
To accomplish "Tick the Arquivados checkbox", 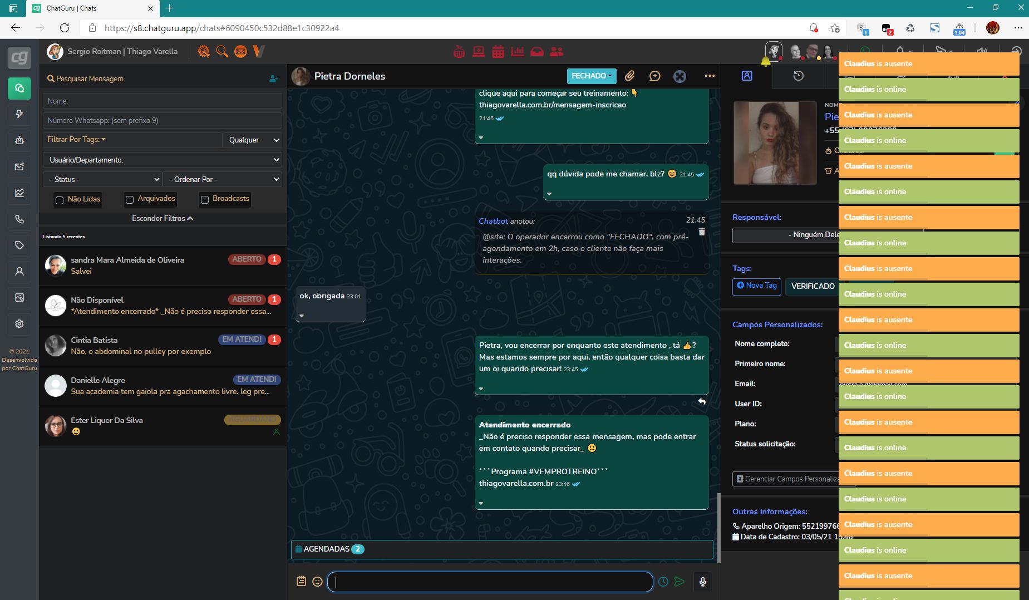I will click(x=130, y=200).
